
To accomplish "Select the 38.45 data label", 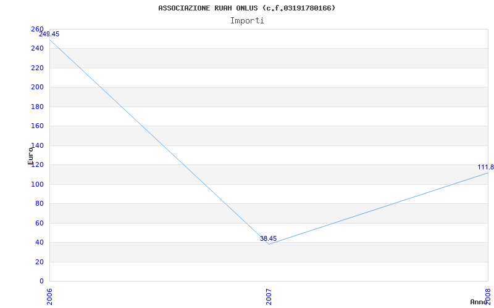I will coord(269,238).
